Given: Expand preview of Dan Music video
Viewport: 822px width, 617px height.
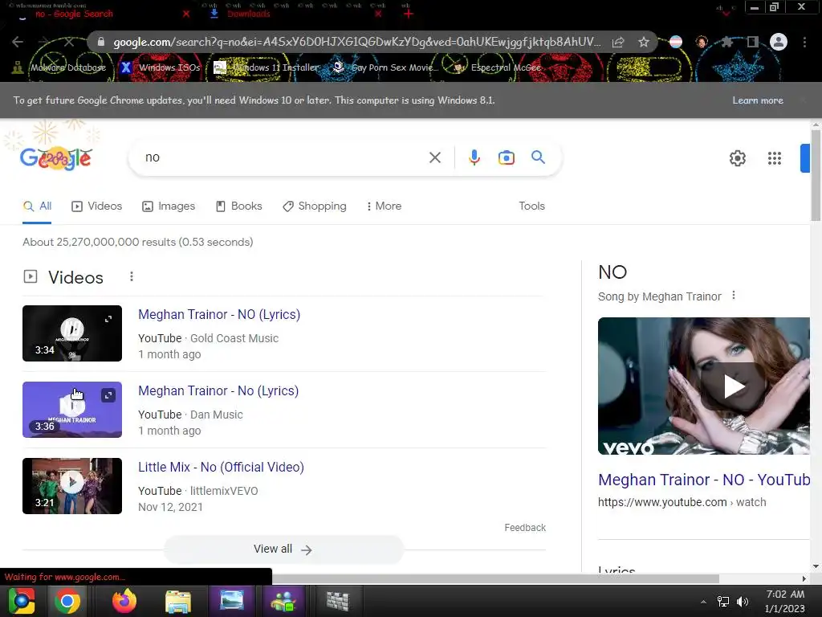Looking at the screenshot, I should [108, 395].
